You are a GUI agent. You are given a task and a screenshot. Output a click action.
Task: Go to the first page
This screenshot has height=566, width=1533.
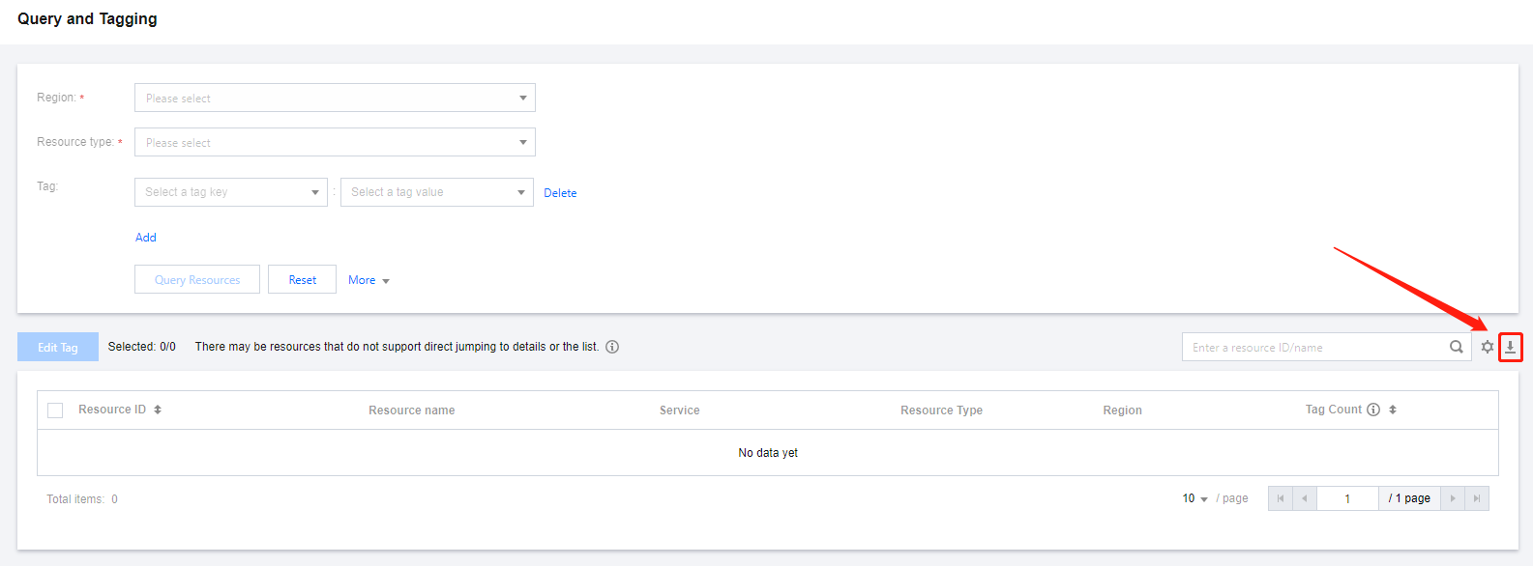tap(1281, 498)
